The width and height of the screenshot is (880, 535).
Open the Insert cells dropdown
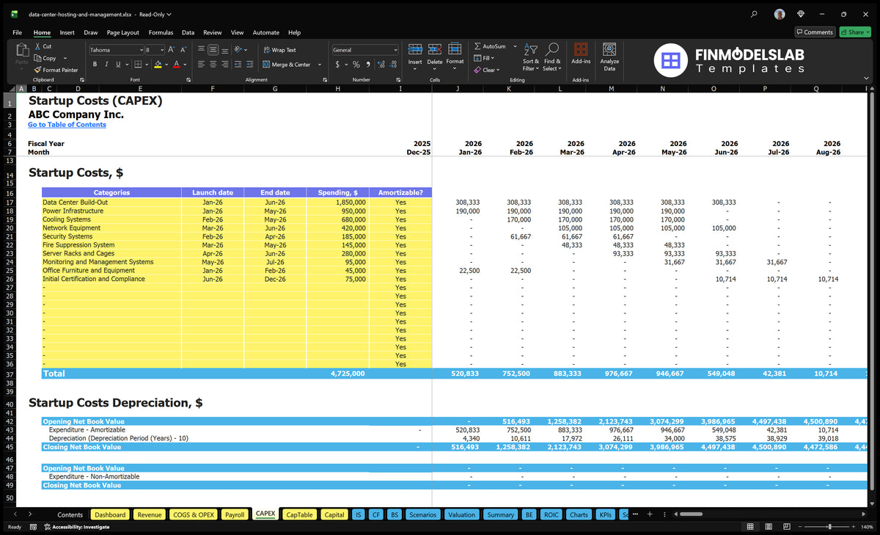coord(415,69)
